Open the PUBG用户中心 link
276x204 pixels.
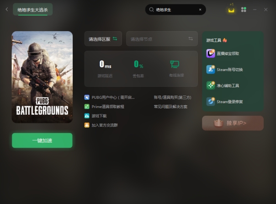tap(113, 97)
